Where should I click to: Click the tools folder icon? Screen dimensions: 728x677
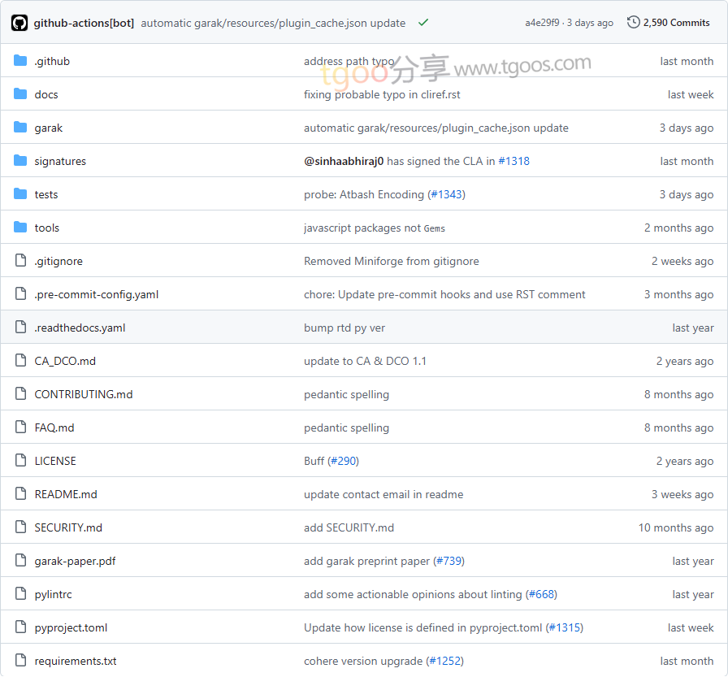[x=20, y=227]
